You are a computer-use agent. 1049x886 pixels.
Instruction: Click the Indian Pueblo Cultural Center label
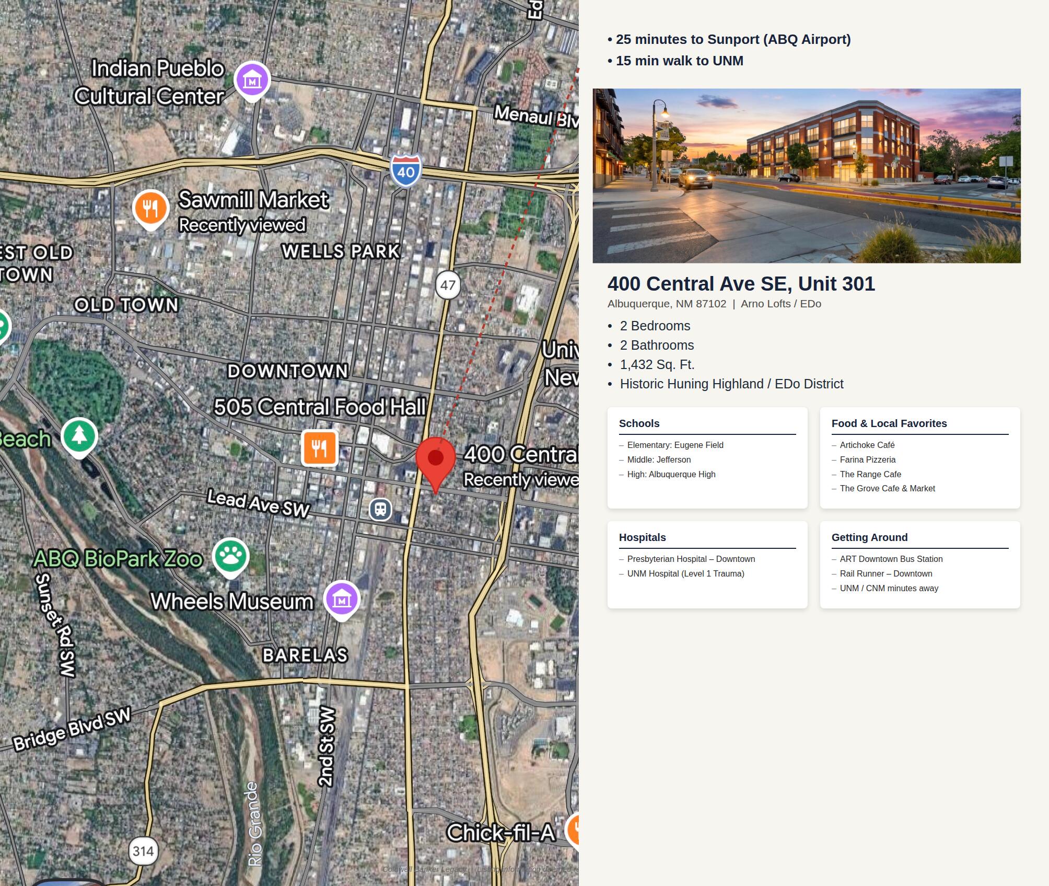(149, 83)
